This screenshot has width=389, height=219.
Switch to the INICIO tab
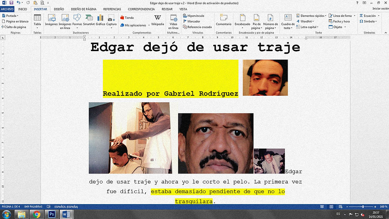point(23,9)
